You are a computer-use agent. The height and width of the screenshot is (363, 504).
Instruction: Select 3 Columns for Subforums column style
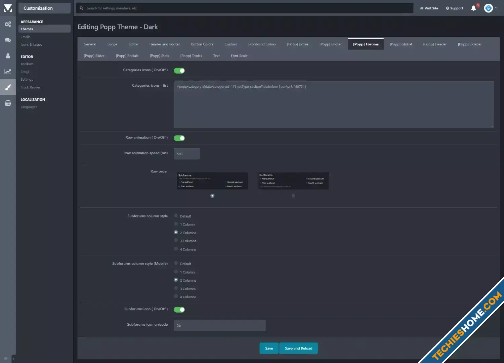[176, 240]
